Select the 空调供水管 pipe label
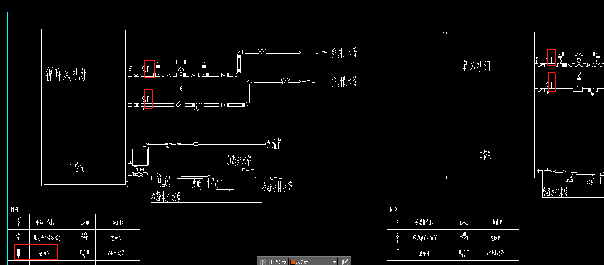Viewport: 604px width, 265px height. tap(344, 81)
